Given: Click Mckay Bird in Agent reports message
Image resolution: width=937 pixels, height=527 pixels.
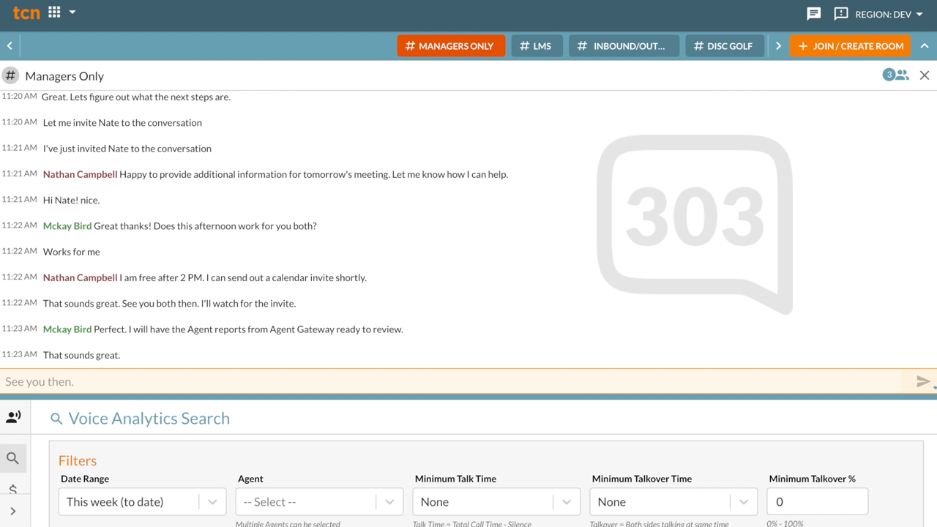Looking at the screenshot, I should click(x=67, y=329).
